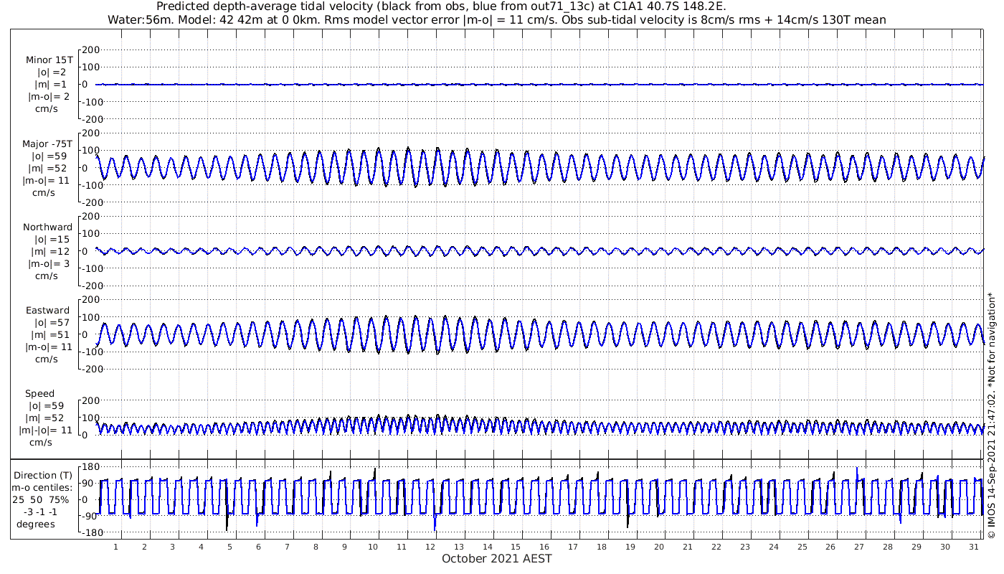Click the "180" tick on Direction axis

pos(90,467)
